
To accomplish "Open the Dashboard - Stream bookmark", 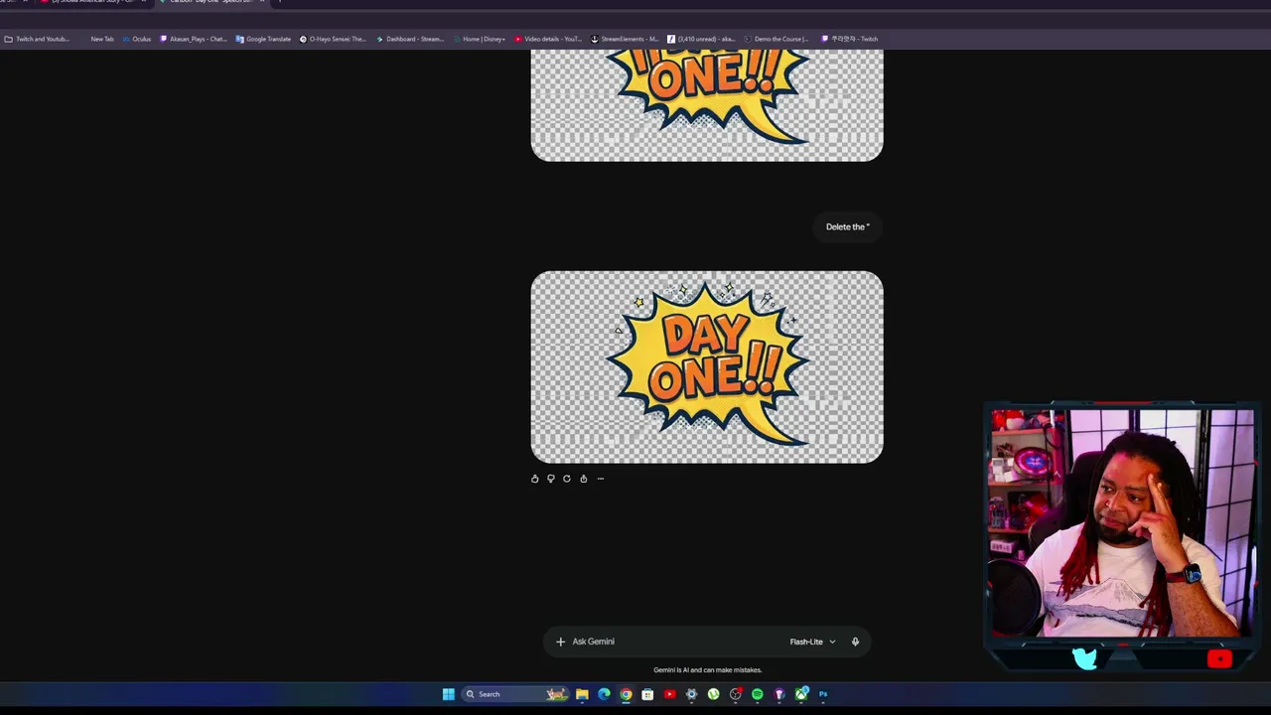I will click(410, 39).
